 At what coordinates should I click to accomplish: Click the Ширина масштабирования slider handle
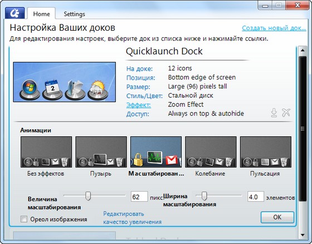(204, 196)
